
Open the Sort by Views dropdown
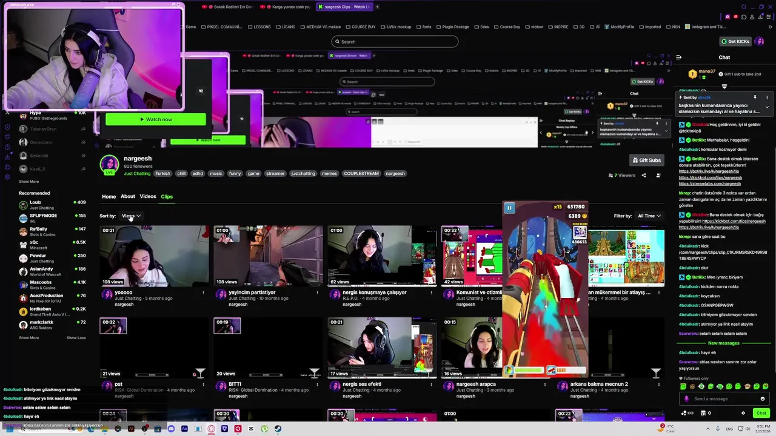tap(131, 216)
